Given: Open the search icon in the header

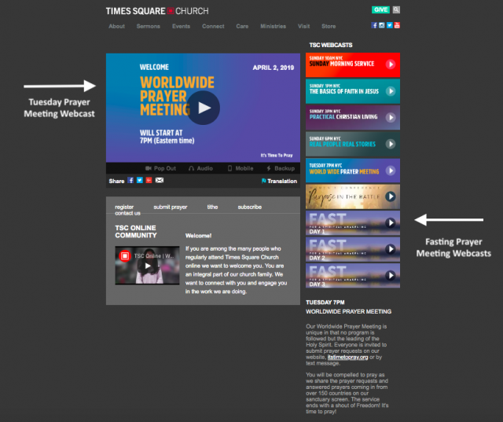Looking at the screenshot, I should point(396,9).
